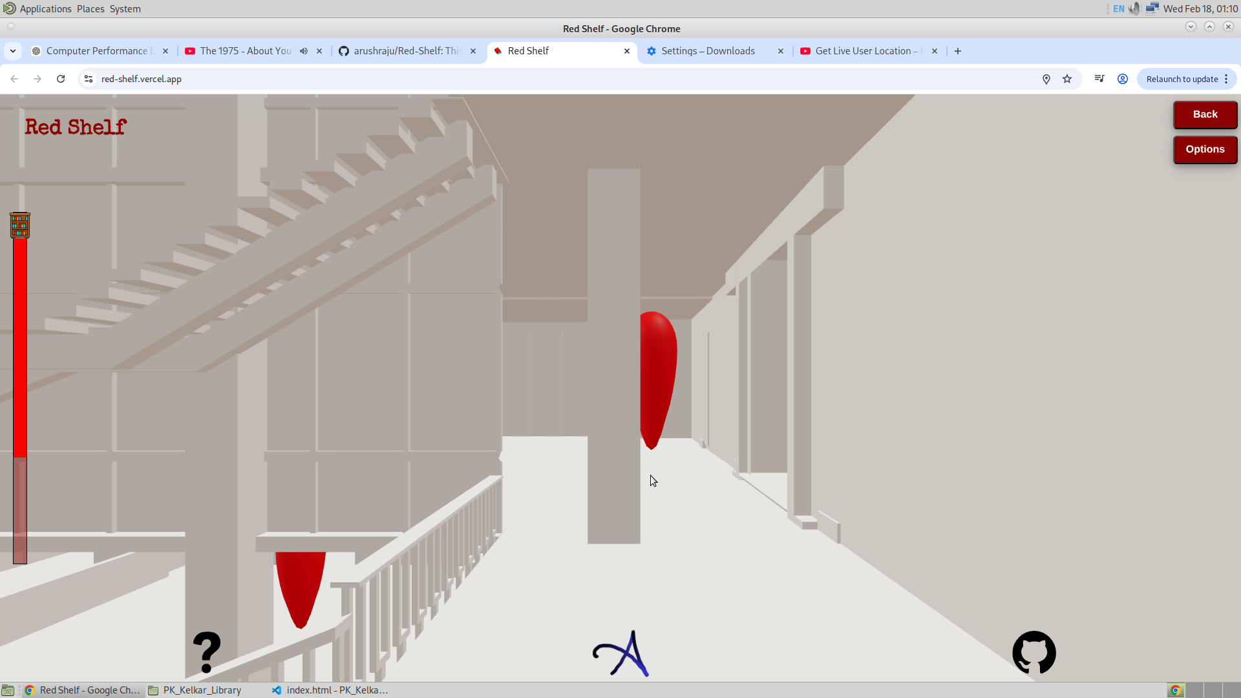Open the Applications menu
This screenshot has width=1241, height=698.
pos(45,9)
